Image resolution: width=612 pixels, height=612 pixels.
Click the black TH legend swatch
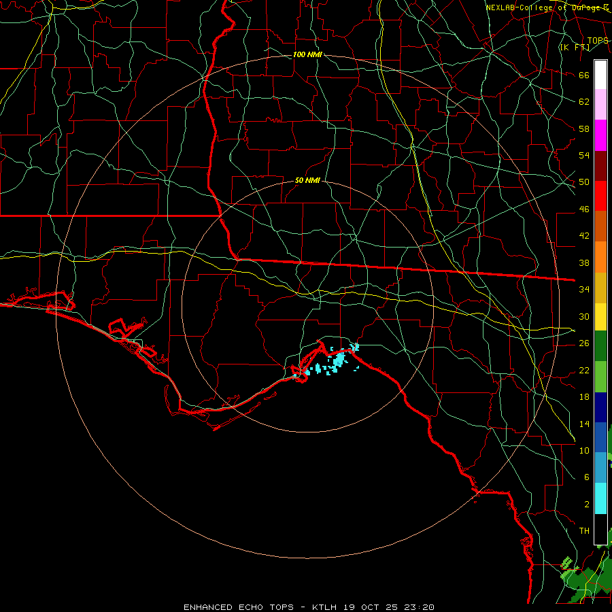pos(600,529)
